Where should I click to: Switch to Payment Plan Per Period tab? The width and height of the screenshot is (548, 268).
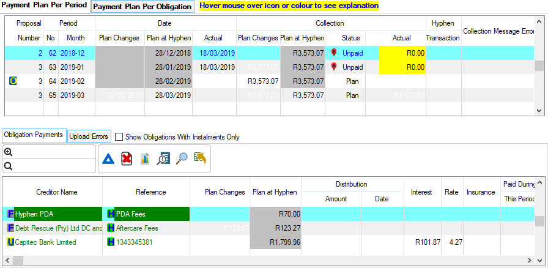tap(45, 6)
